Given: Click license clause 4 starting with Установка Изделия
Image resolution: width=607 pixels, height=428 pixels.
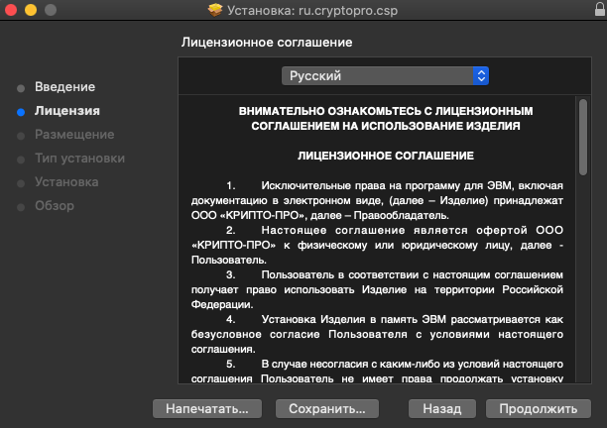Looking at the screenshot, I should coord(377,335).
